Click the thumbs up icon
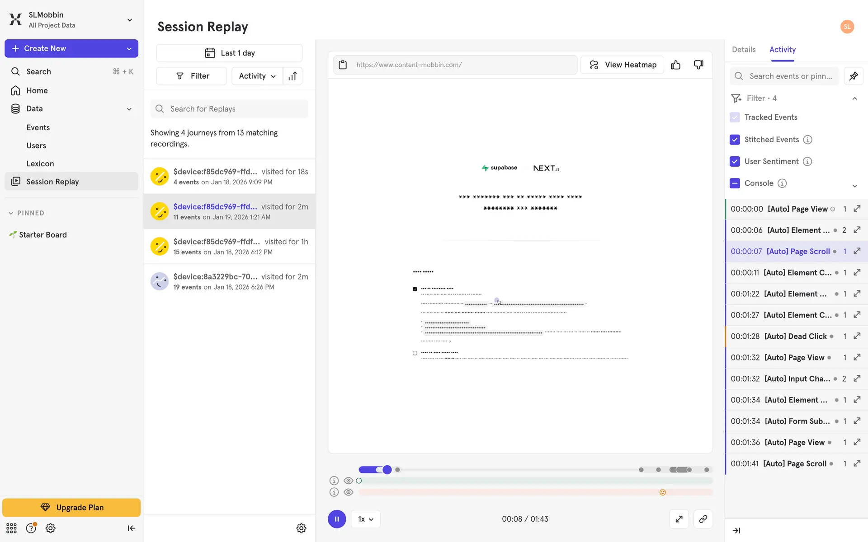868x542 pixels. point(675,65)
